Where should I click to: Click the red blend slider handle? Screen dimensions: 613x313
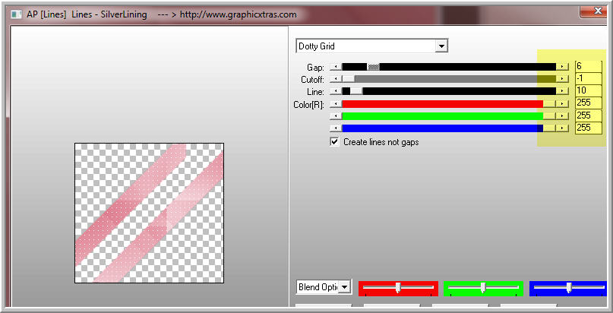click(x=398, y=288)
